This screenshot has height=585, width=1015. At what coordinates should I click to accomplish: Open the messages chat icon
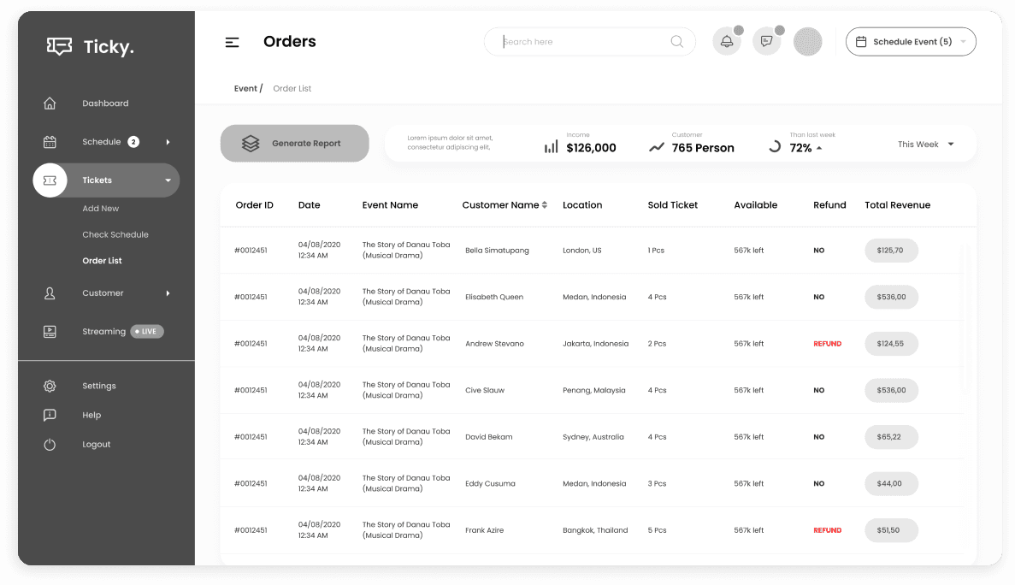(x=767, y=41)
